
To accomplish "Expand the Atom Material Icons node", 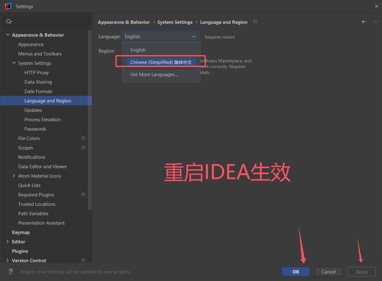I will pyautogui.click(x=14, y=176).
